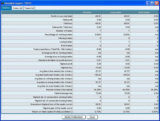Select Avg time on losing trades label
This screenshot has width=160, height=121.
pyautogui.click(x=54, y=82)
